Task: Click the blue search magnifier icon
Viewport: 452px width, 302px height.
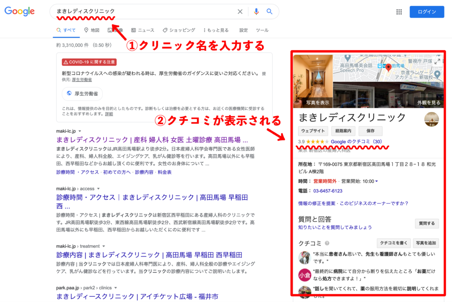Action: point(270,12)
